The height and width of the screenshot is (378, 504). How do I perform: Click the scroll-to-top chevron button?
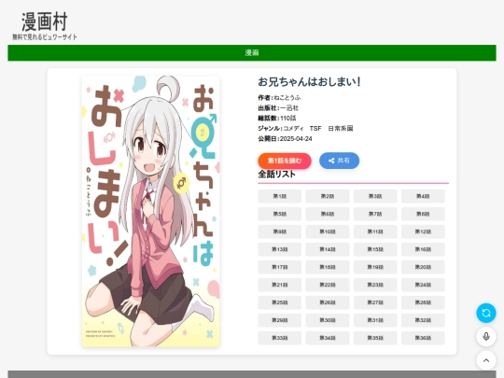[x=485, y=360]
